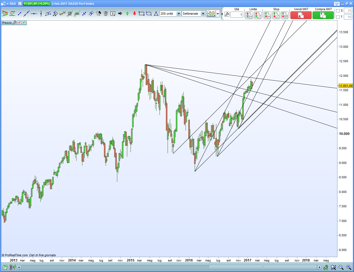The height and width of the screenshot is (272, 354).
Task: Click the horizontal scrollbar thumb
Action: pos(263,267)
